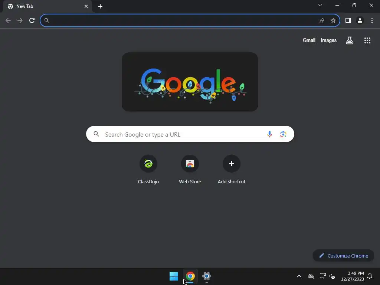This screenshot has width=380, height=285.
Task: Search by image with Google Lens
Action: pos(283,134)
